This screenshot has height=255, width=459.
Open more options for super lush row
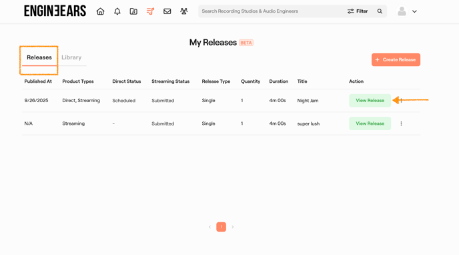pyautogui.click(x=401, y=123)
